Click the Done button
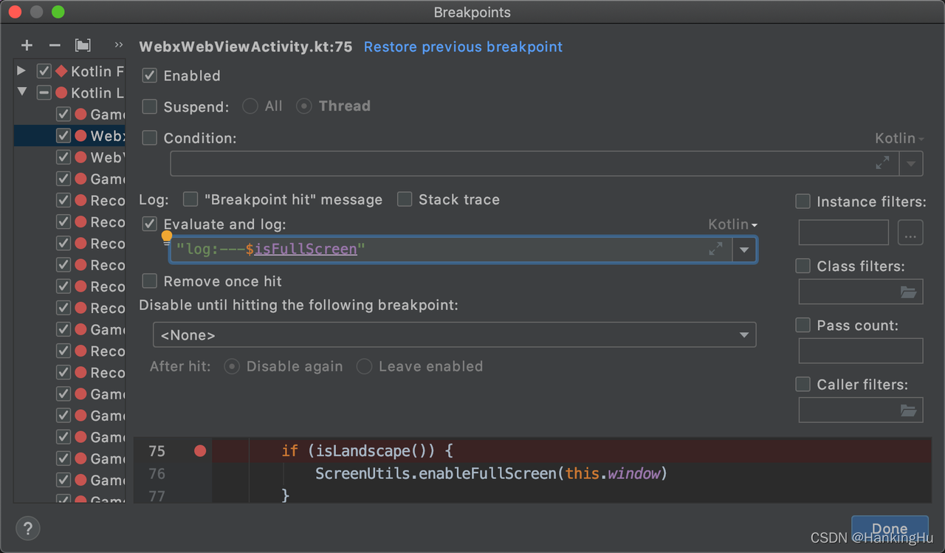The height and width of the screenshot is (553, 945). (x=889, y=529)
